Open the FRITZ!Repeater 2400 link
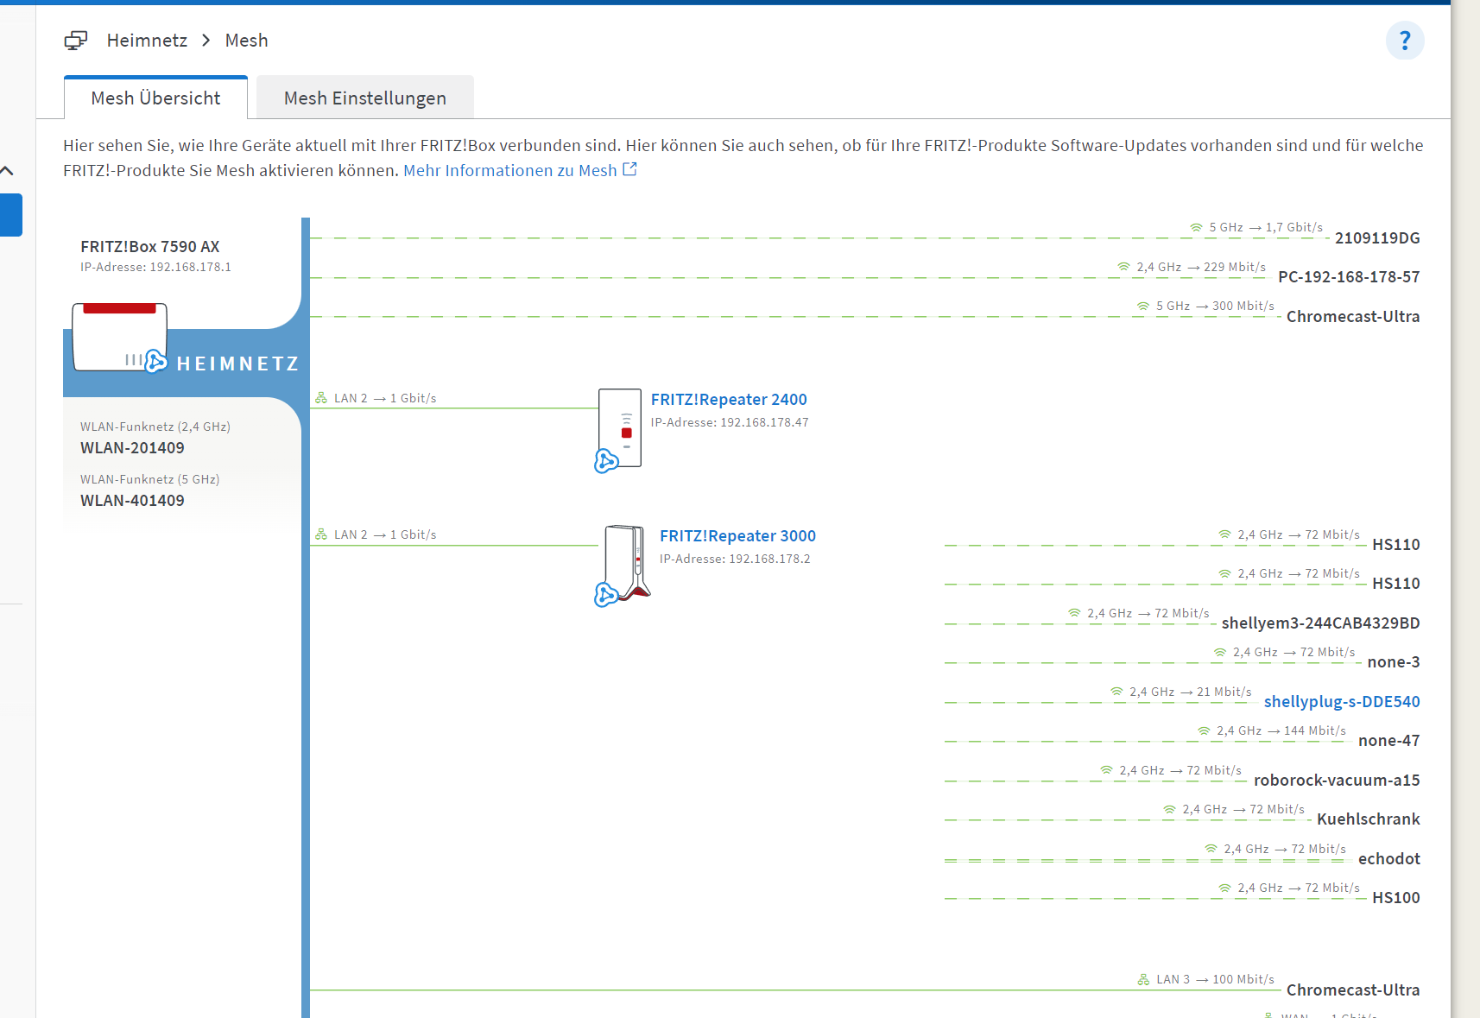 (729, 400)
